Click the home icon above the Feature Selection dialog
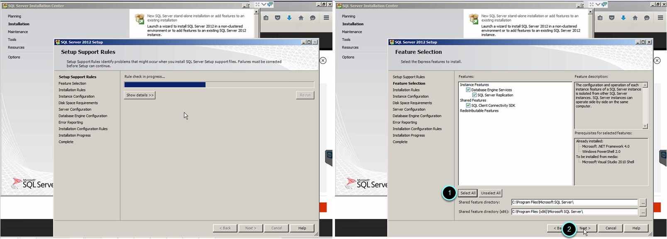The height and width of the screenshot is (239, 667). coord(635,18)
